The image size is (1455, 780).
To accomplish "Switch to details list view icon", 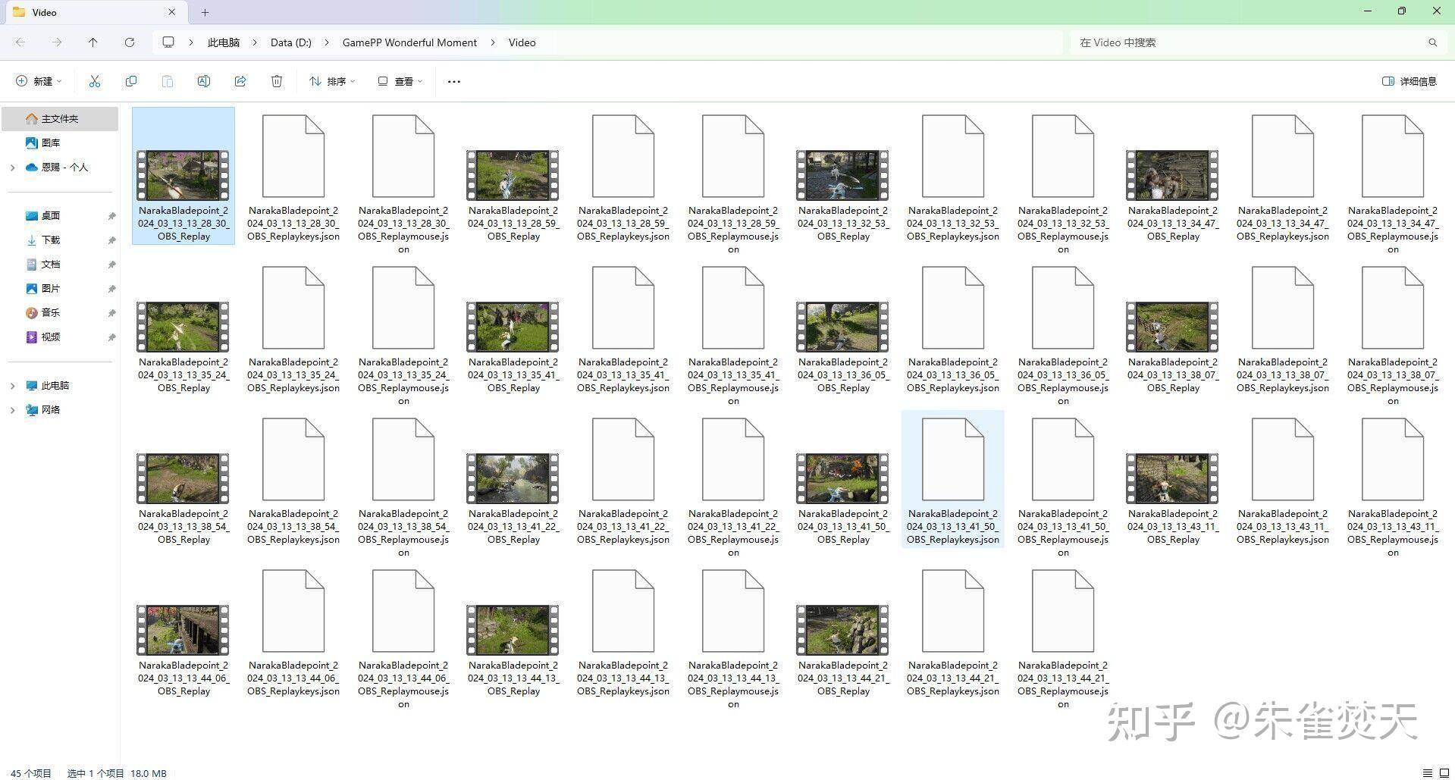I will (x=1428, y=773).
